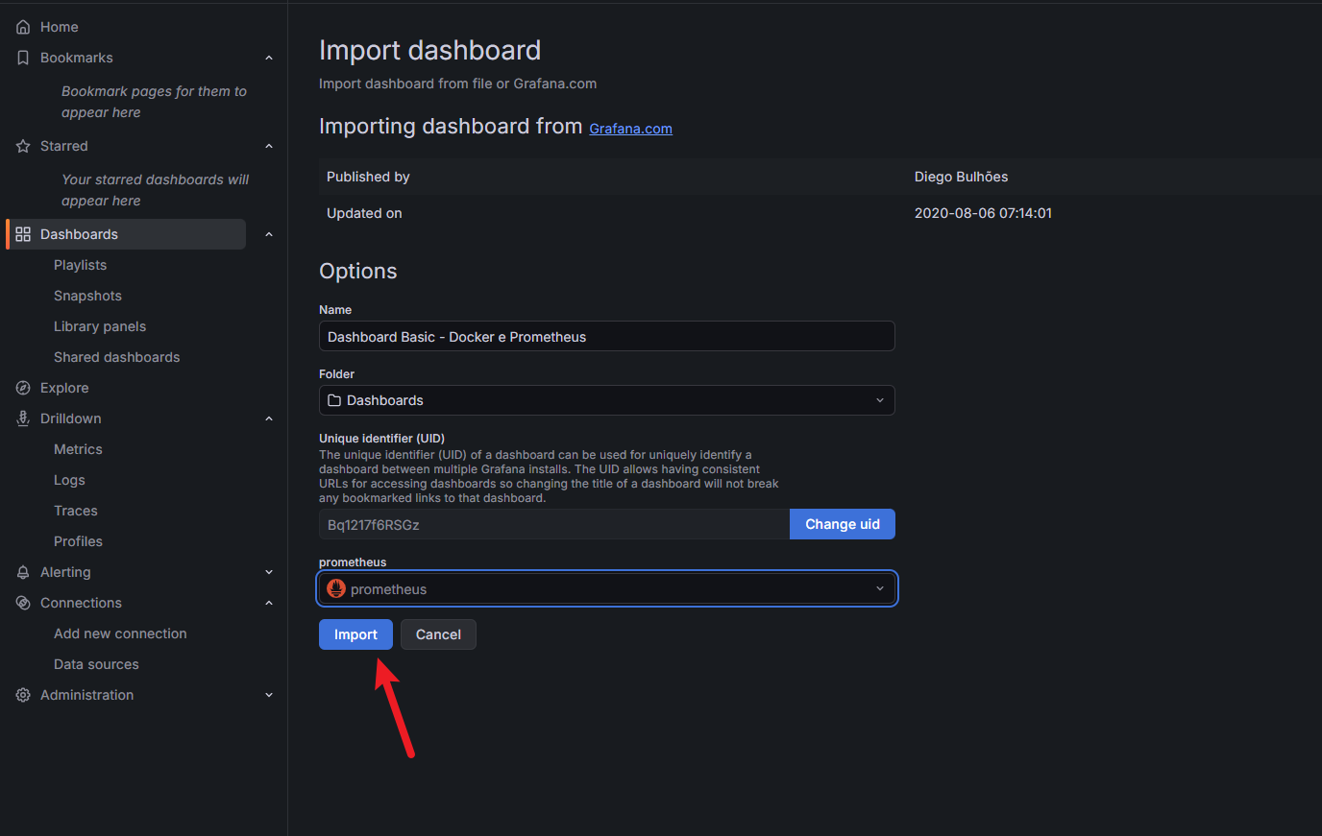Screen dimensions: 1322x836
Task: Click the Alerting label
Action: (65, 572)
